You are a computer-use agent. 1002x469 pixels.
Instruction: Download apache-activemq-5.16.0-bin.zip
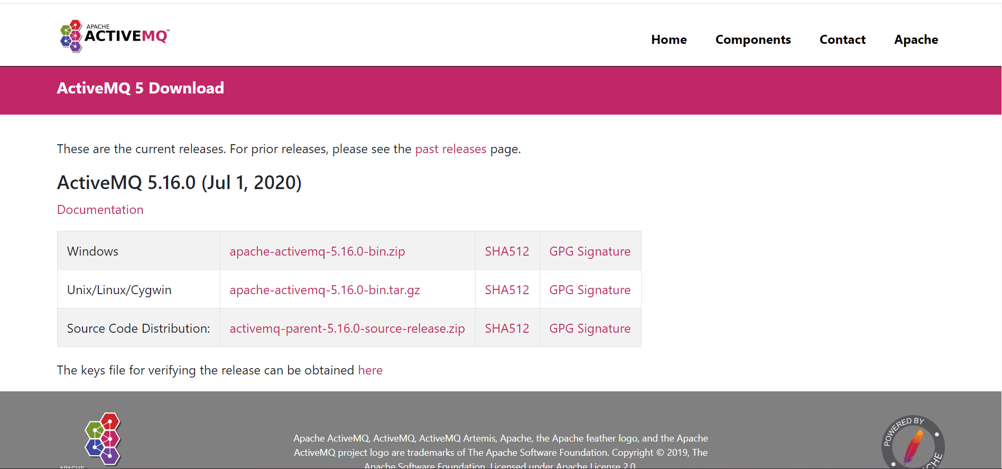coord(317,251)
